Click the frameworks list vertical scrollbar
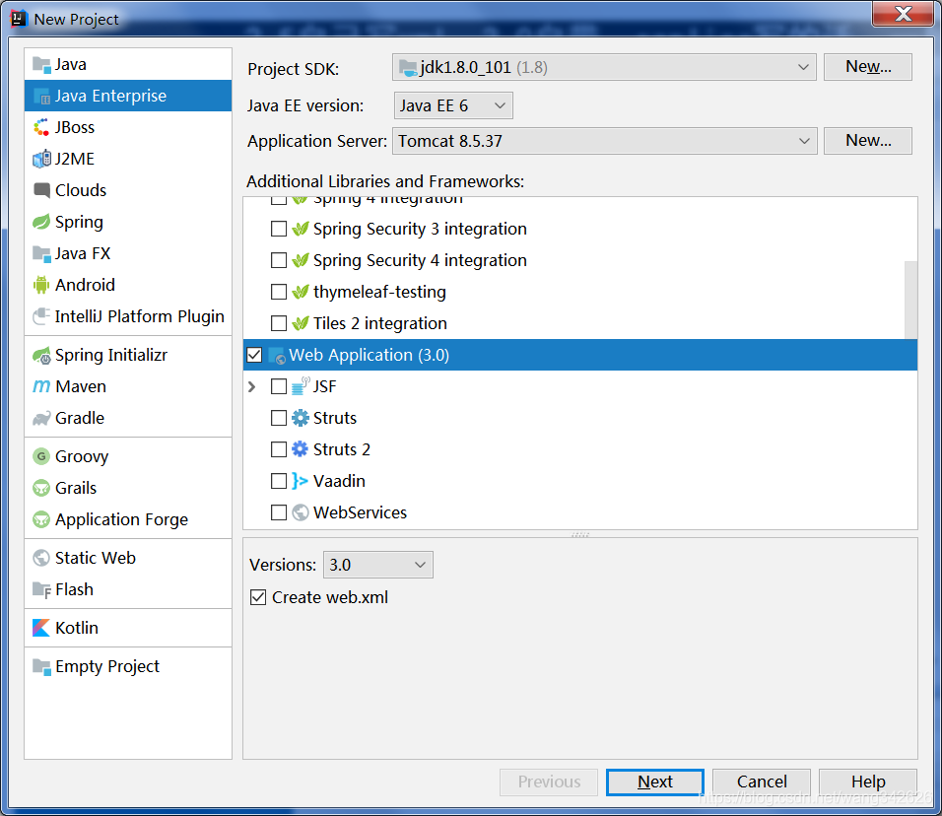The width and height of the screenshot is (942, 816). pyautogui.click(x=910, y=300)
